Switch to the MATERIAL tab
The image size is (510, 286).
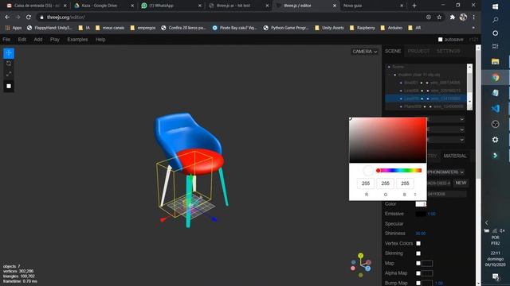(x=455, y=156)
